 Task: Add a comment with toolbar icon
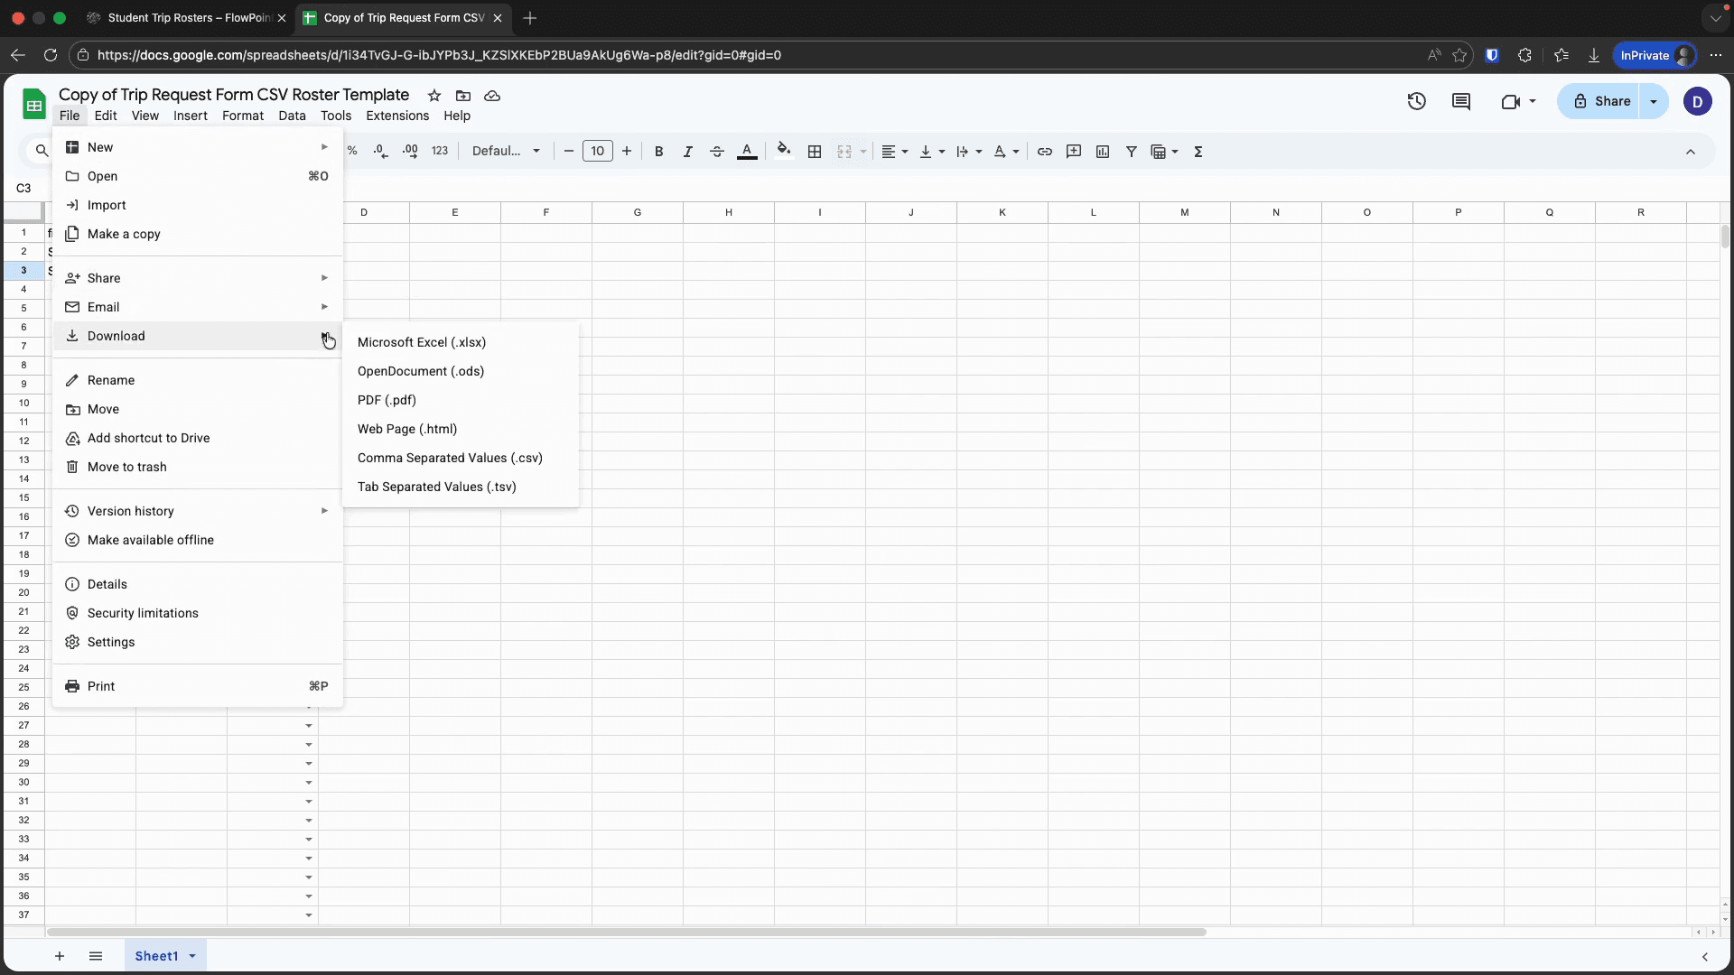click(1074, 152)
